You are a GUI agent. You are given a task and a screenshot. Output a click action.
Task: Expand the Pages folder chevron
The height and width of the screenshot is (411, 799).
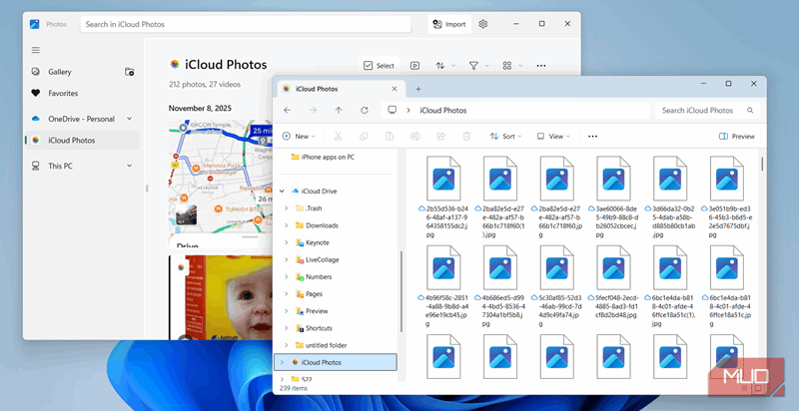(286, 294)
